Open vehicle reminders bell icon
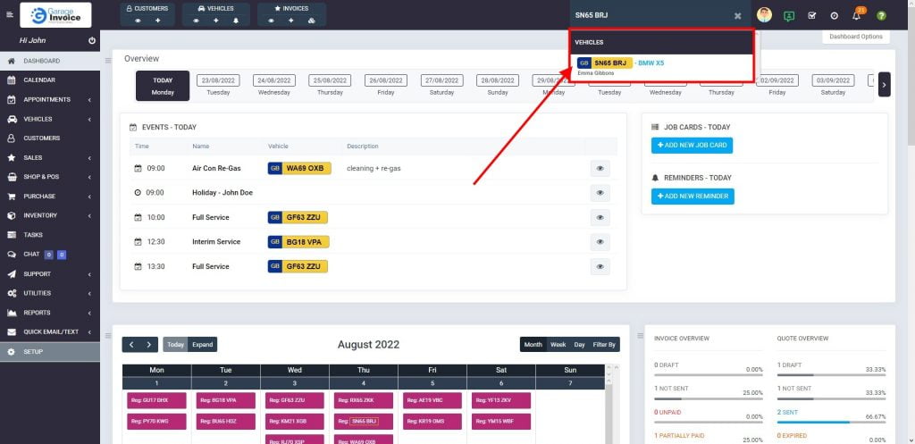Viewport: 915px width, 444px height. coord(236,21)
